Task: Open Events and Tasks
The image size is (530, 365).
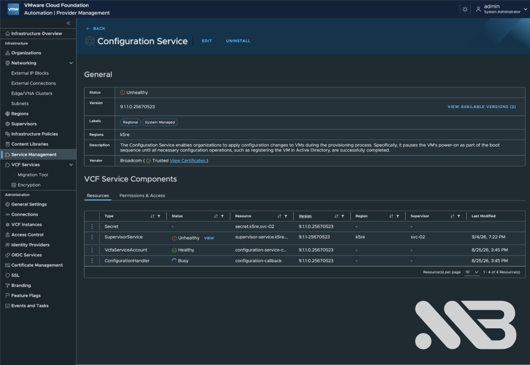Action: coord(30,306)
